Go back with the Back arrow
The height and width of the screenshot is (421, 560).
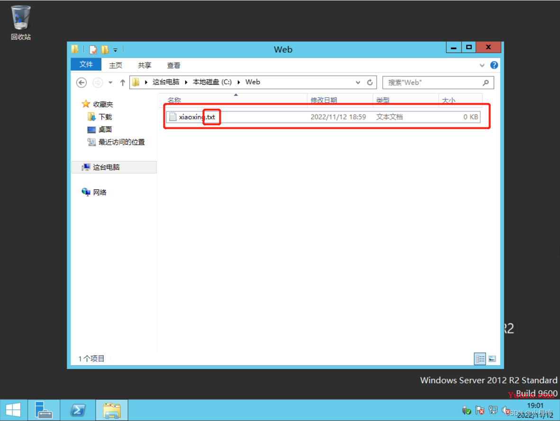[x=81, y=82]
